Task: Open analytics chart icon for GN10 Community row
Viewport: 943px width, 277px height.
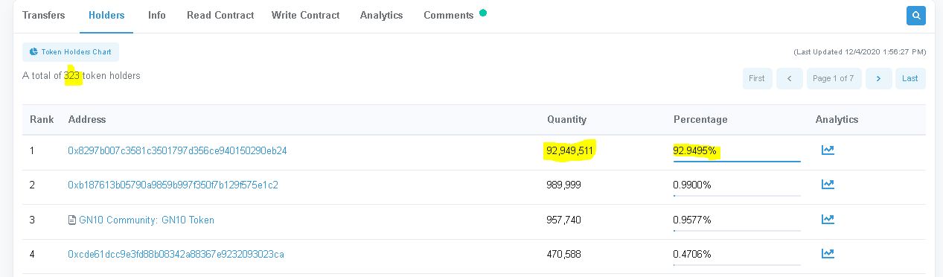Action: pos(827,220)
